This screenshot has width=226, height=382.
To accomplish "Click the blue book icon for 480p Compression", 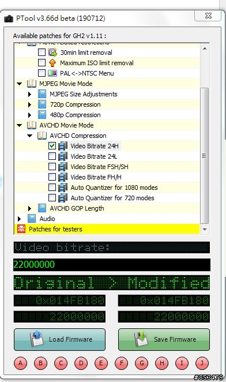I will (x=42, y=115).
